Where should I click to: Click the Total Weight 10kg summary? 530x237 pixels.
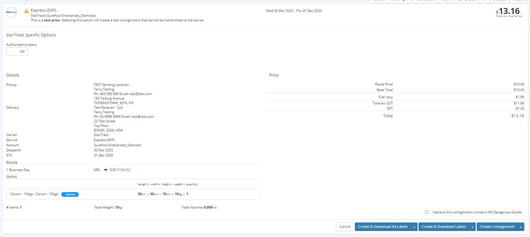(x=108, y=208)
